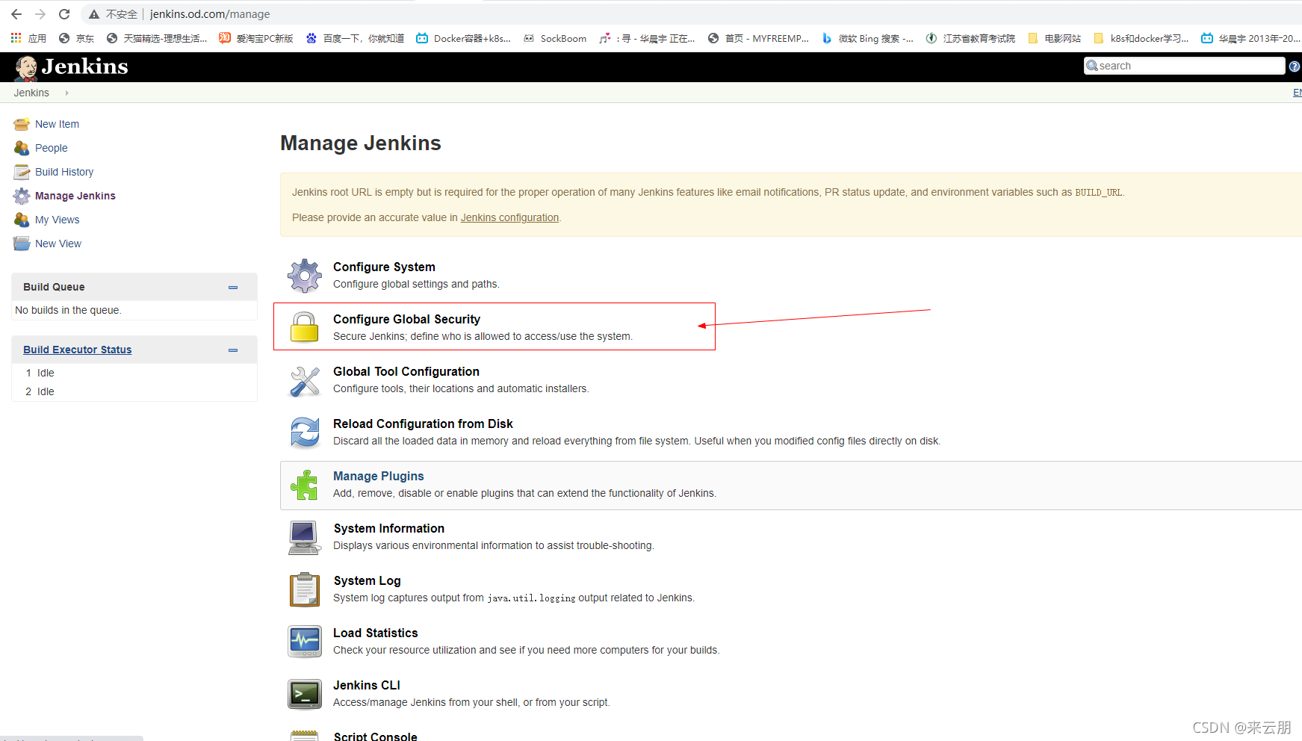Open the 京东 bookmark
The height and width of the screenshot is (741, 1302).
coord(76,38)
